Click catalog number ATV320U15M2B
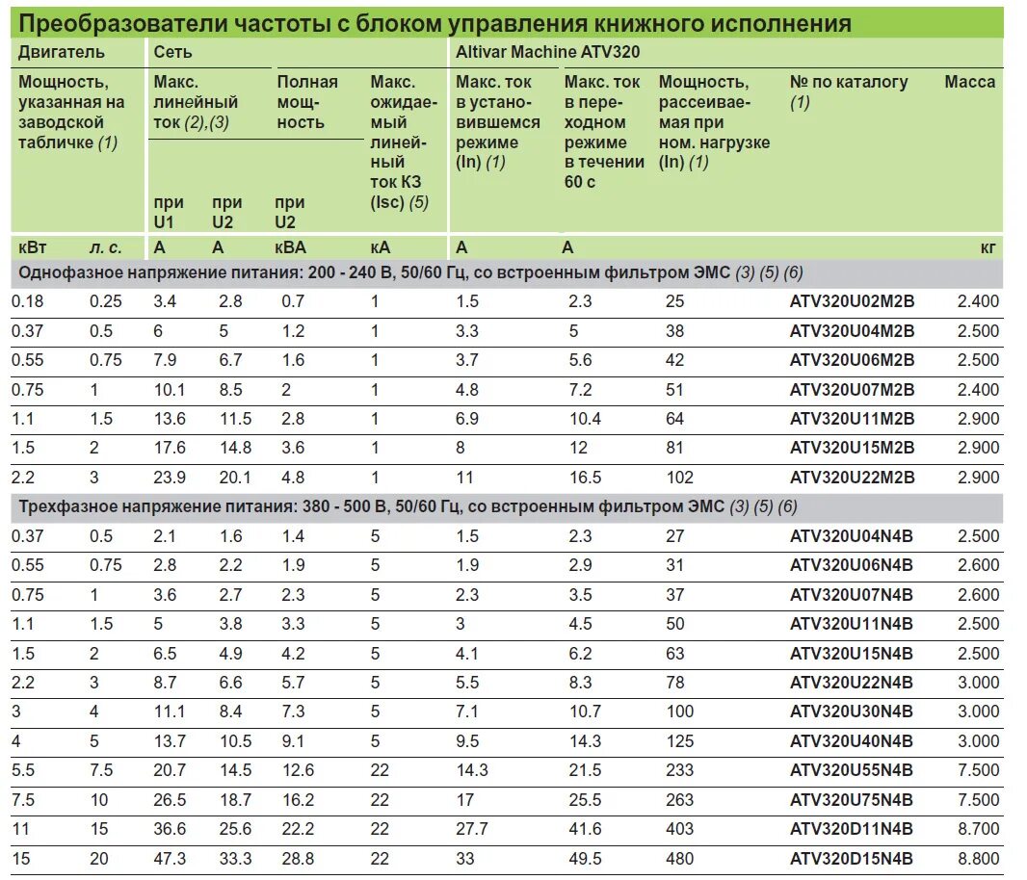The width and height of the screenshot is (1027, 880). coord(852,448)
